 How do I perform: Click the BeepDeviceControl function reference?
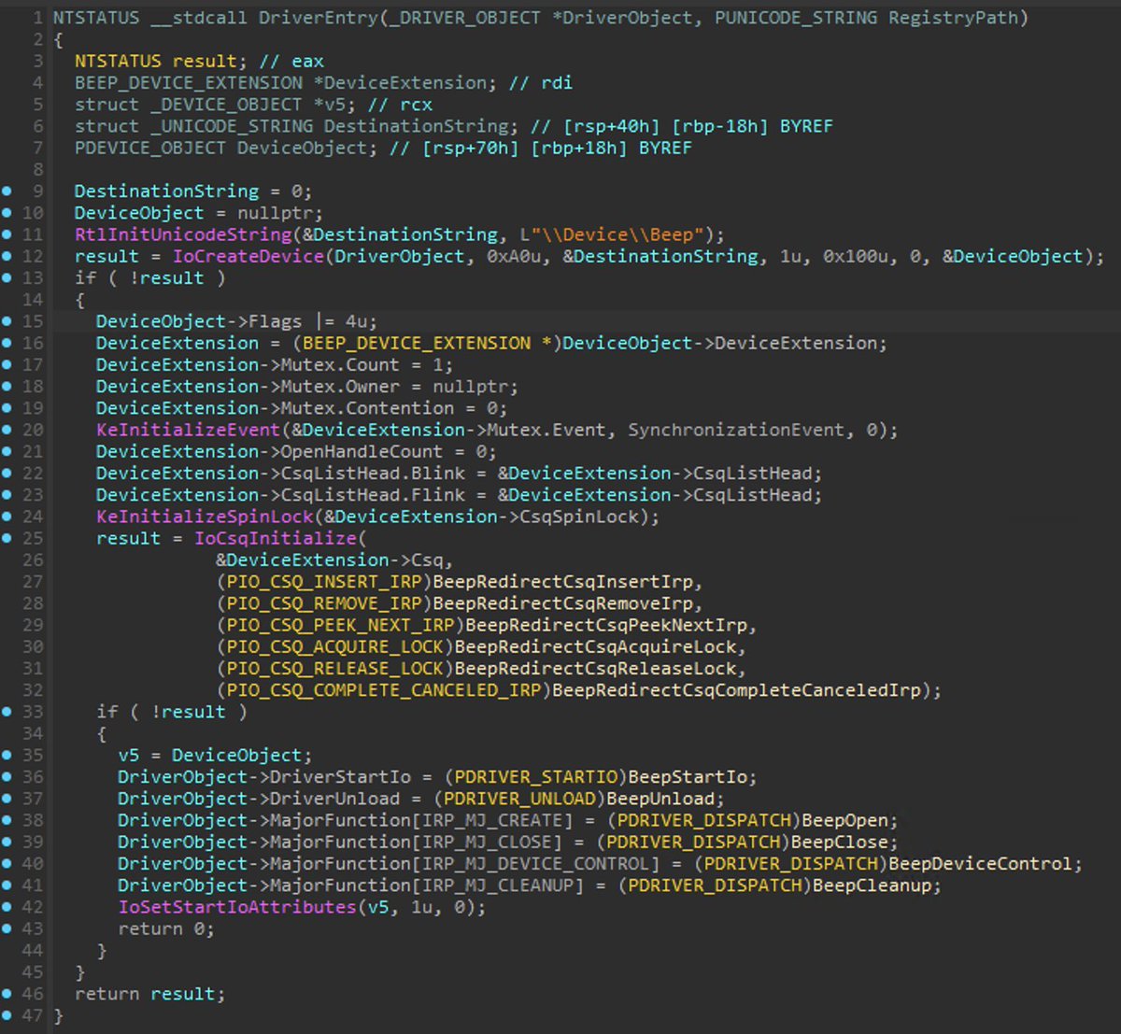[x=981, y=864]
